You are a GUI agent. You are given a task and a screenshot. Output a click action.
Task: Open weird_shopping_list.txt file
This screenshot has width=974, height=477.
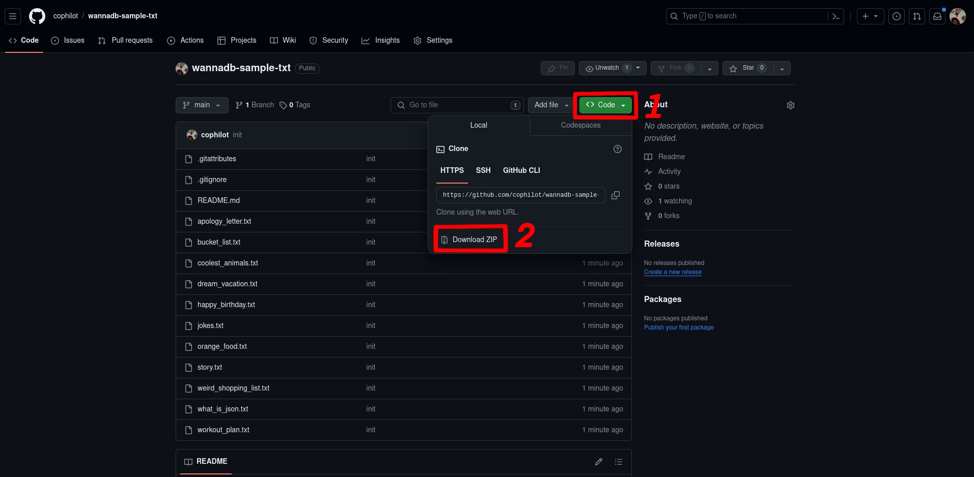point(233,389)
